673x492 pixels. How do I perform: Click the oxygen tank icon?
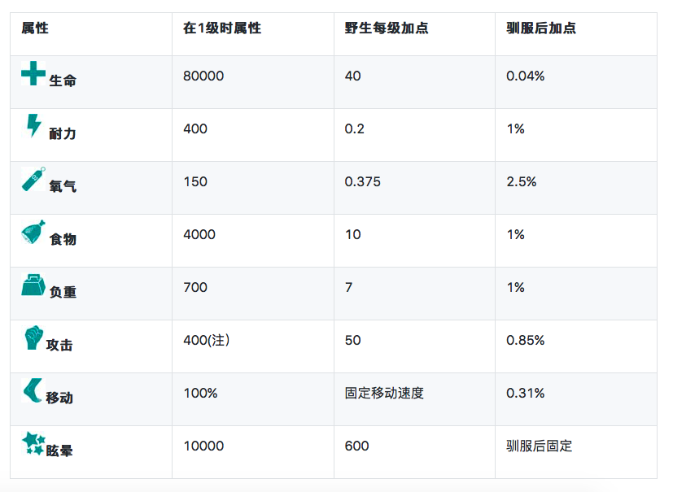(33, 179)
